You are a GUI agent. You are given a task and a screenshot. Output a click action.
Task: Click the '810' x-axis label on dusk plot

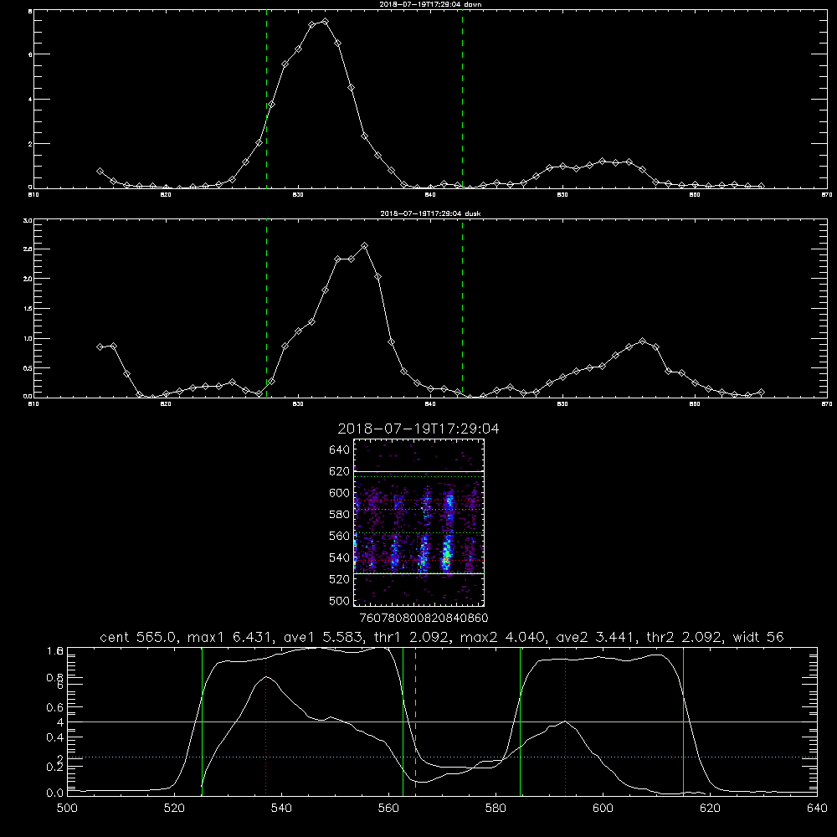[33, 404]
